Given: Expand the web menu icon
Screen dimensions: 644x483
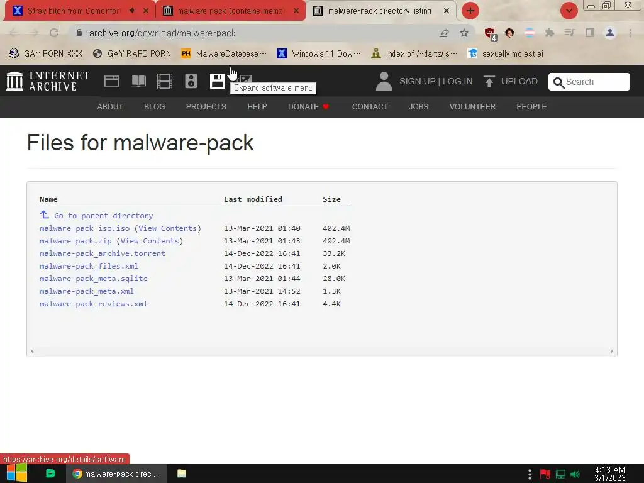Looking at the screenshot, I should [112, 81].
